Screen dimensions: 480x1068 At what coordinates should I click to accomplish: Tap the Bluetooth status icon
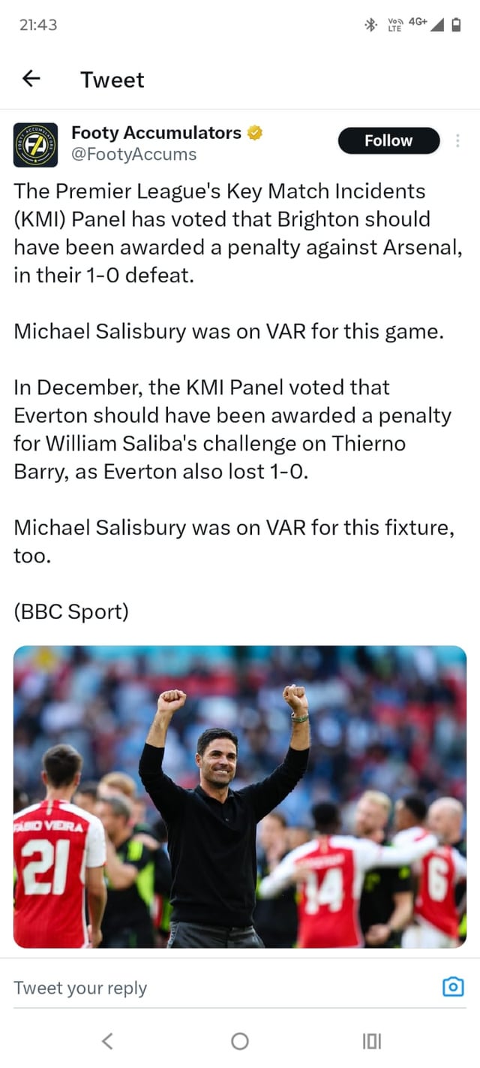point(370,25)
